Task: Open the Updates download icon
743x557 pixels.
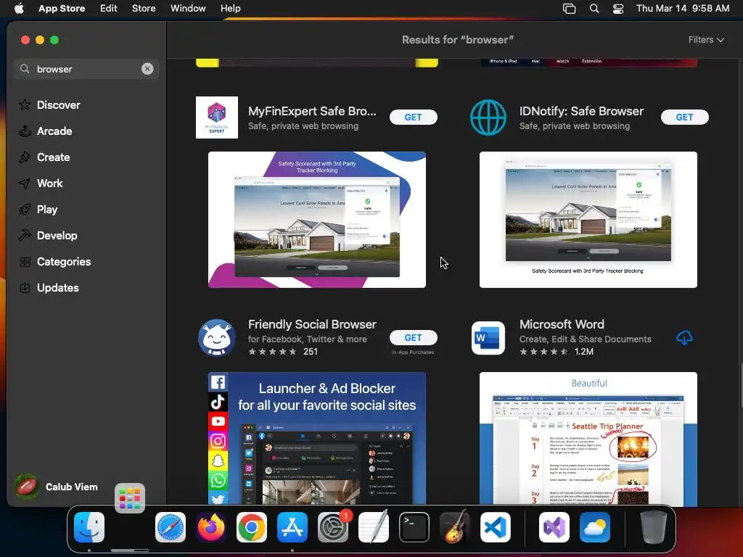Action: click(25, 287)
